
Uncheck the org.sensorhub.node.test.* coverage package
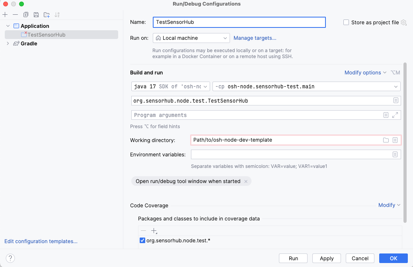click(142, 240)
